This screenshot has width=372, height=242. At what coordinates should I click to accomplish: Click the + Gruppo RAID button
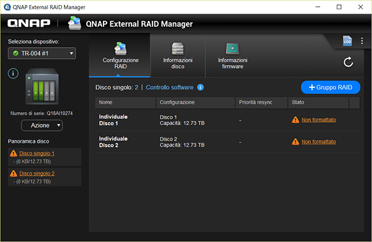click(330, 87)
